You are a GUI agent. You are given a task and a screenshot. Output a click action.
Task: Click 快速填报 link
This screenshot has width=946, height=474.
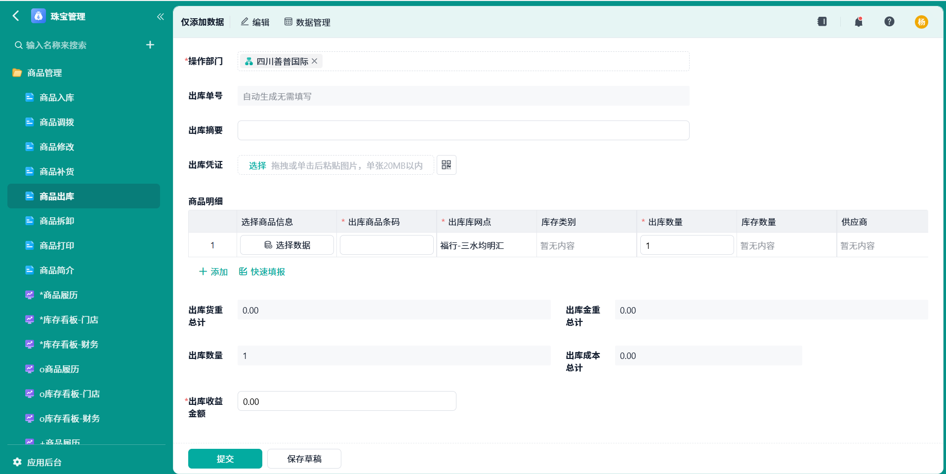tap(262, 272)
